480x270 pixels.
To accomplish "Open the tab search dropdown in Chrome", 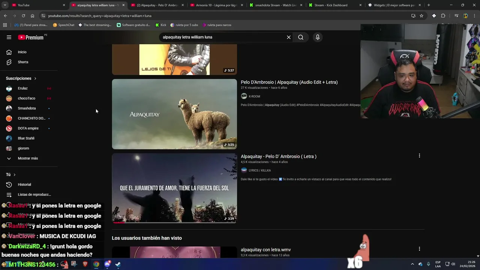I will [x=5, y=5].
